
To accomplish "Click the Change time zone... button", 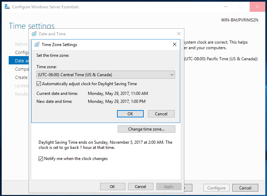I will point(147,129).
